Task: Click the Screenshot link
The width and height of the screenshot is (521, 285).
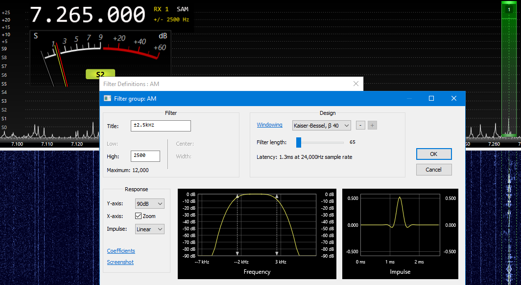Action: tap(120, 262)
